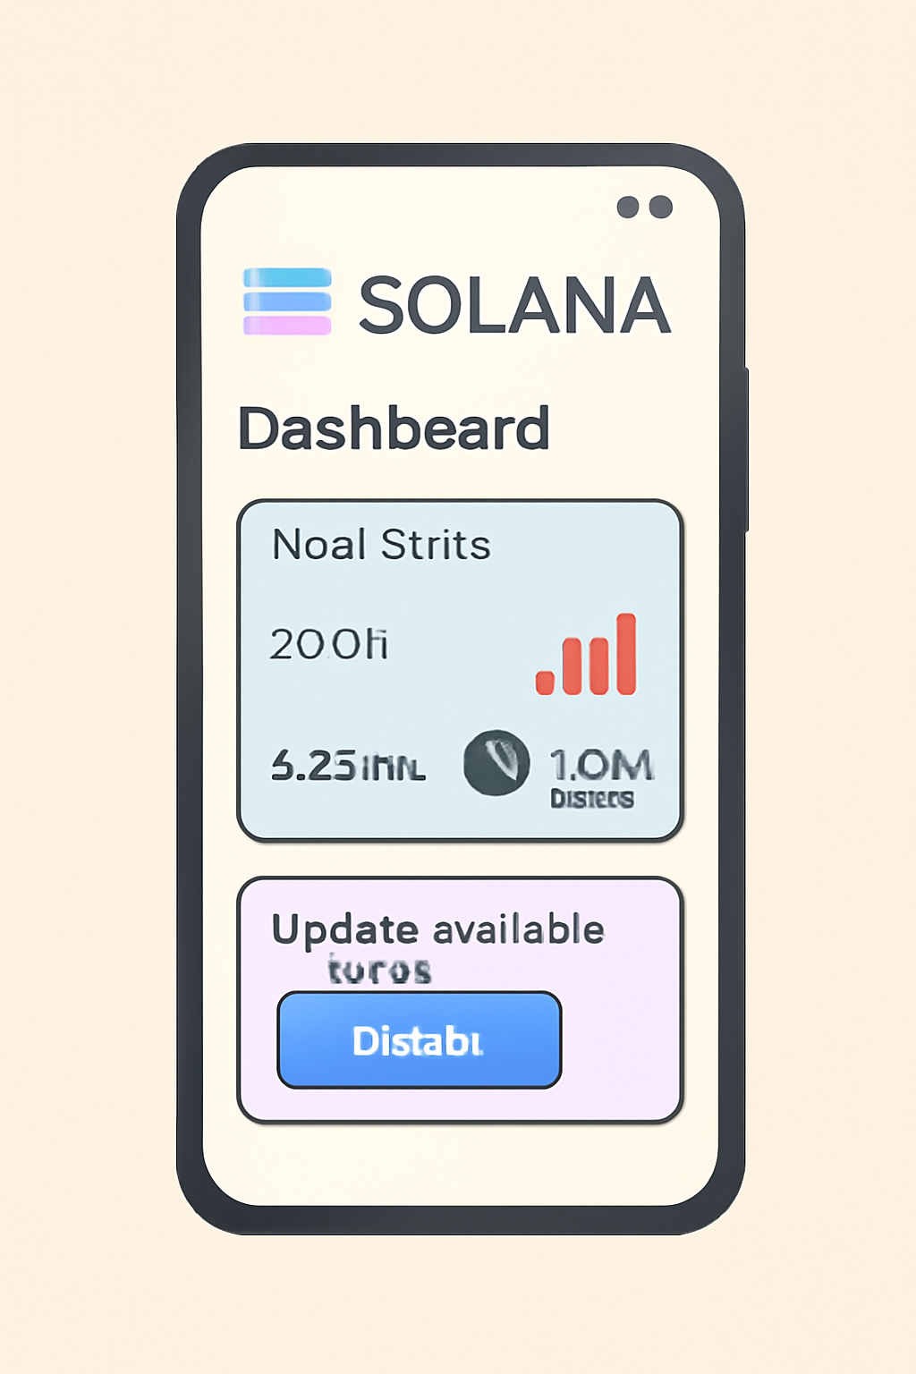Click the red bar chart icon

(x=587, y=655)
